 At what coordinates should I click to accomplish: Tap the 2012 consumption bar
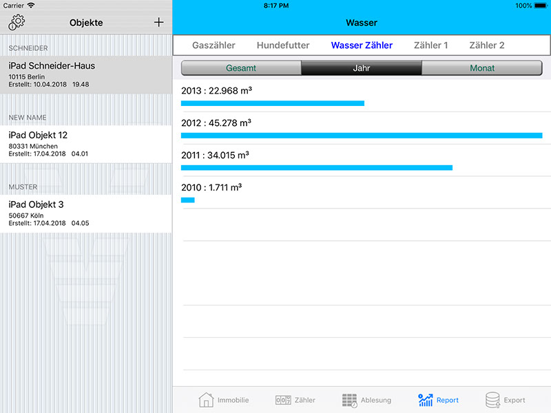[361, 136]
